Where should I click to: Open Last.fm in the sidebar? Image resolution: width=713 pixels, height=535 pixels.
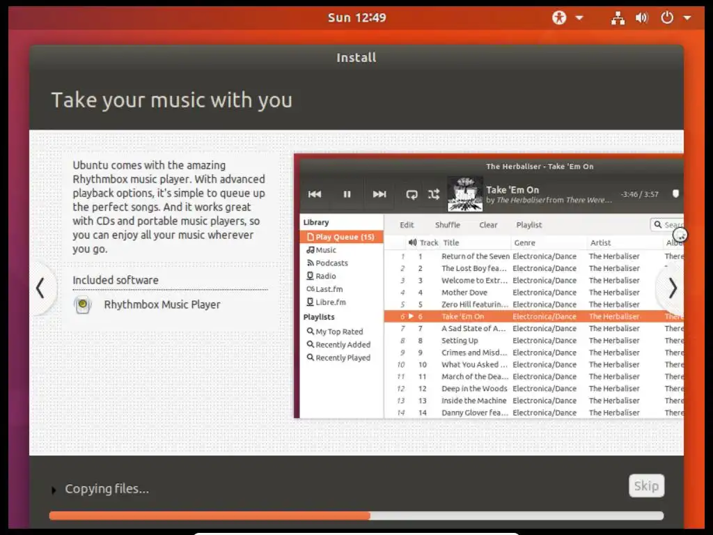(324, 289)
